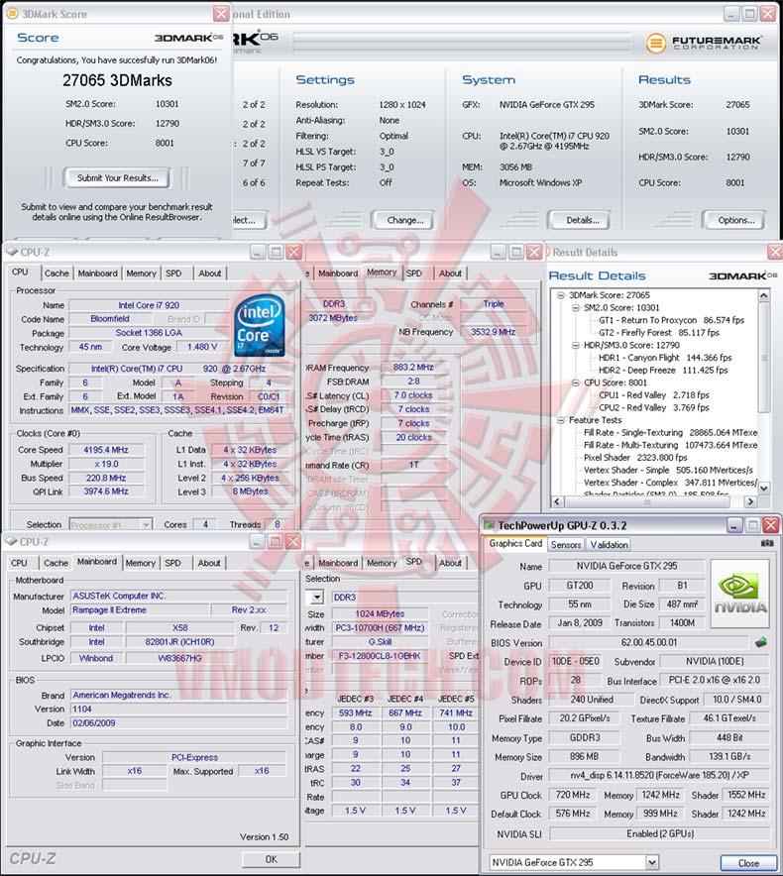This screenshot has height=876, width=783.
Task: Click the lower CPU-Z window title icon
Action: click(x=11, y=541)
